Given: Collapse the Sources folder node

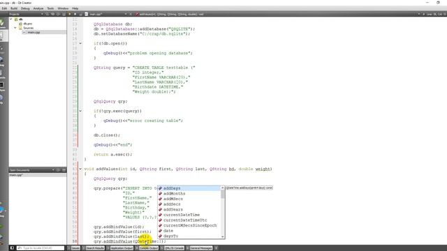Looking at the screenshot, I should click(x=15, y=28).
